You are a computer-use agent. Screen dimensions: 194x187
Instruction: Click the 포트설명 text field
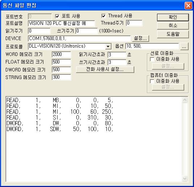click(x=62, y=23)
